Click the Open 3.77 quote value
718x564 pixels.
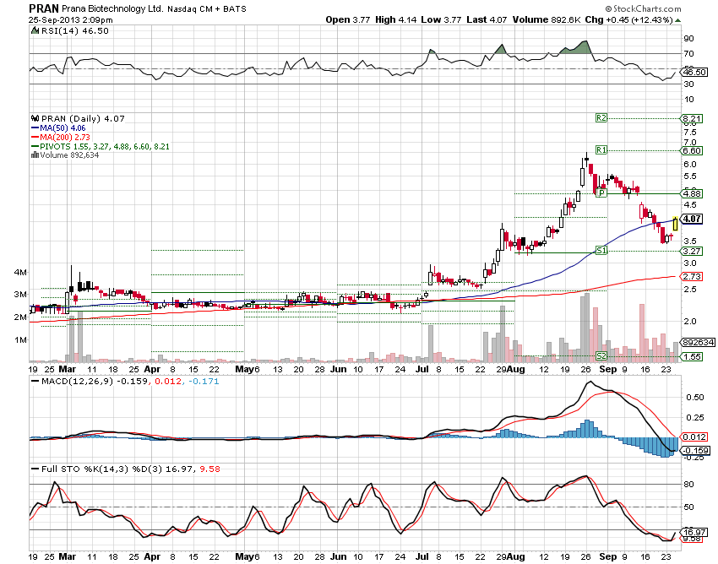[347, 19]
